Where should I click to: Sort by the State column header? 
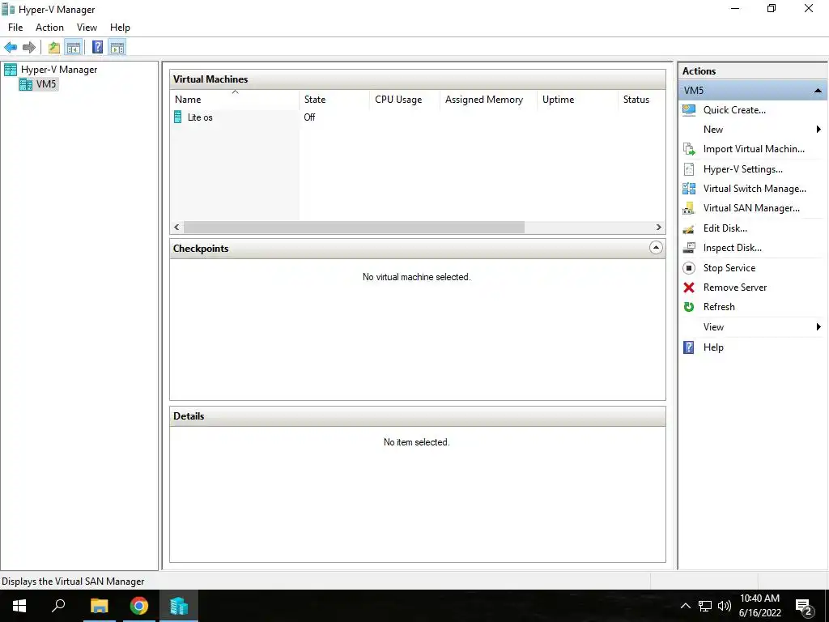coord(334,100)
